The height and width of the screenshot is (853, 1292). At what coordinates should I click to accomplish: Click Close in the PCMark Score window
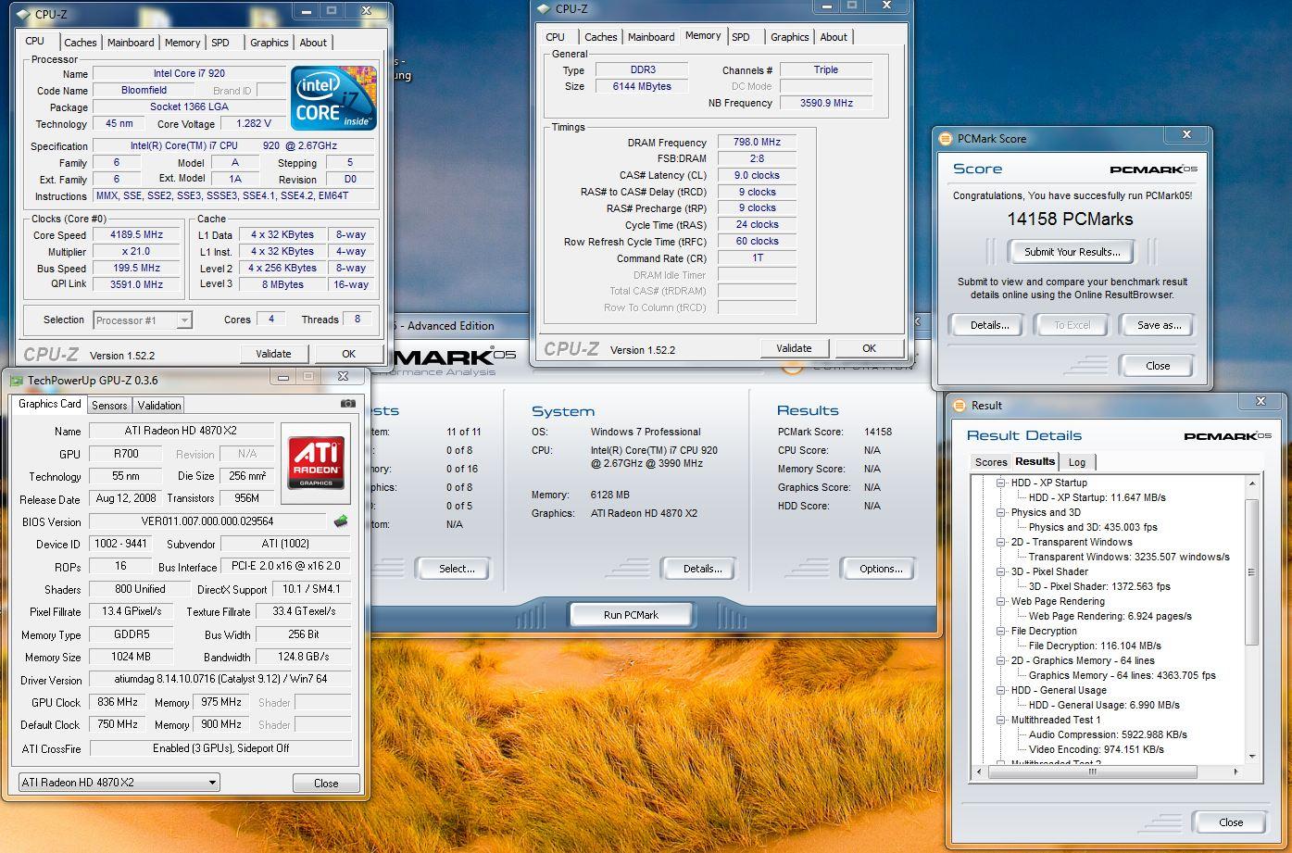[1158, 366]
